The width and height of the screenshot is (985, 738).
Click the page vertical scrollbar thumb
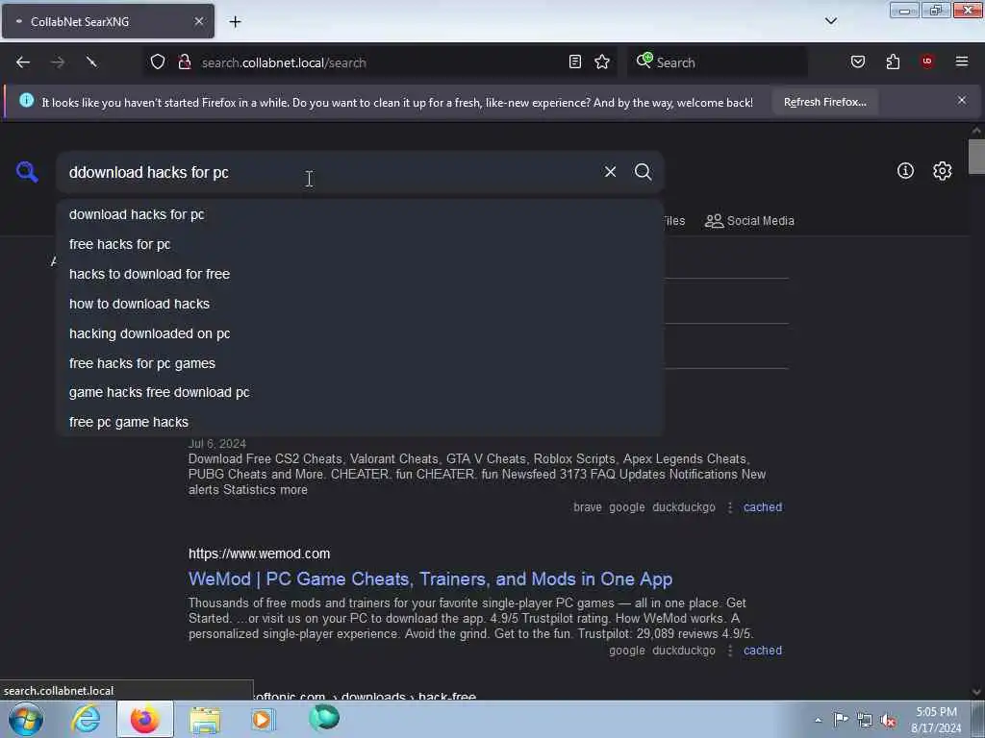point(976,157)
